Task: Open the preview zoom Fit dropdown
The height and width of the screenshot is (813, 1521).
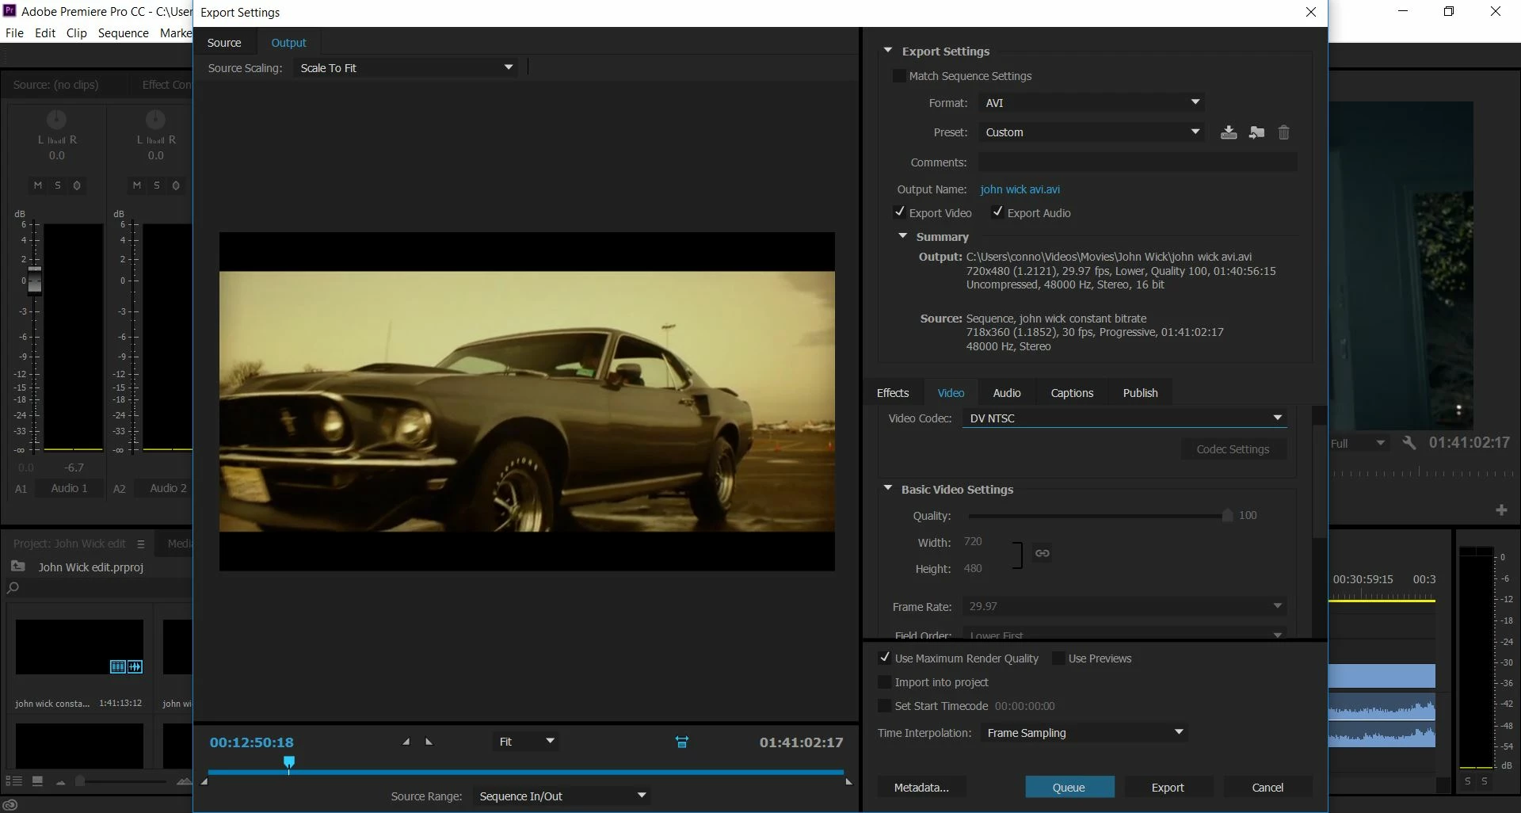Action: [x=525, y=742]
